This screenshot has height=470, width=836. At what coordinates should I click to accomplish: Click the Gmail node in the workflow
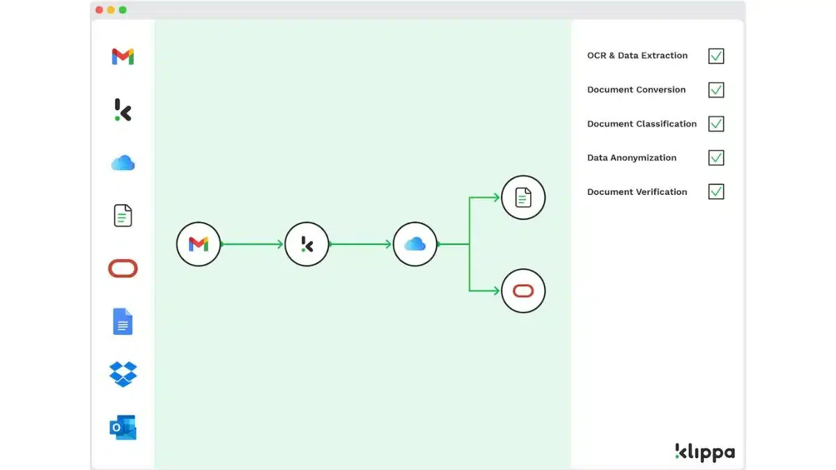(199, 244)
